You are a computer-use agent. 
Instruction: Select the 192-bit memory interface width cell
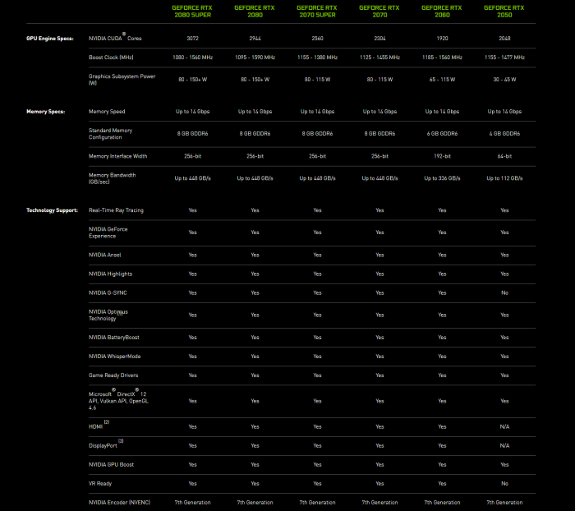pos(442,155)
